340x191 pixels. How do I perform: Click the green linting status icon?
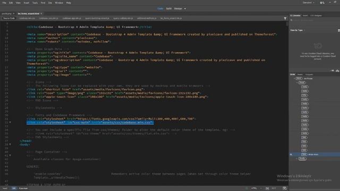[246, 188]
